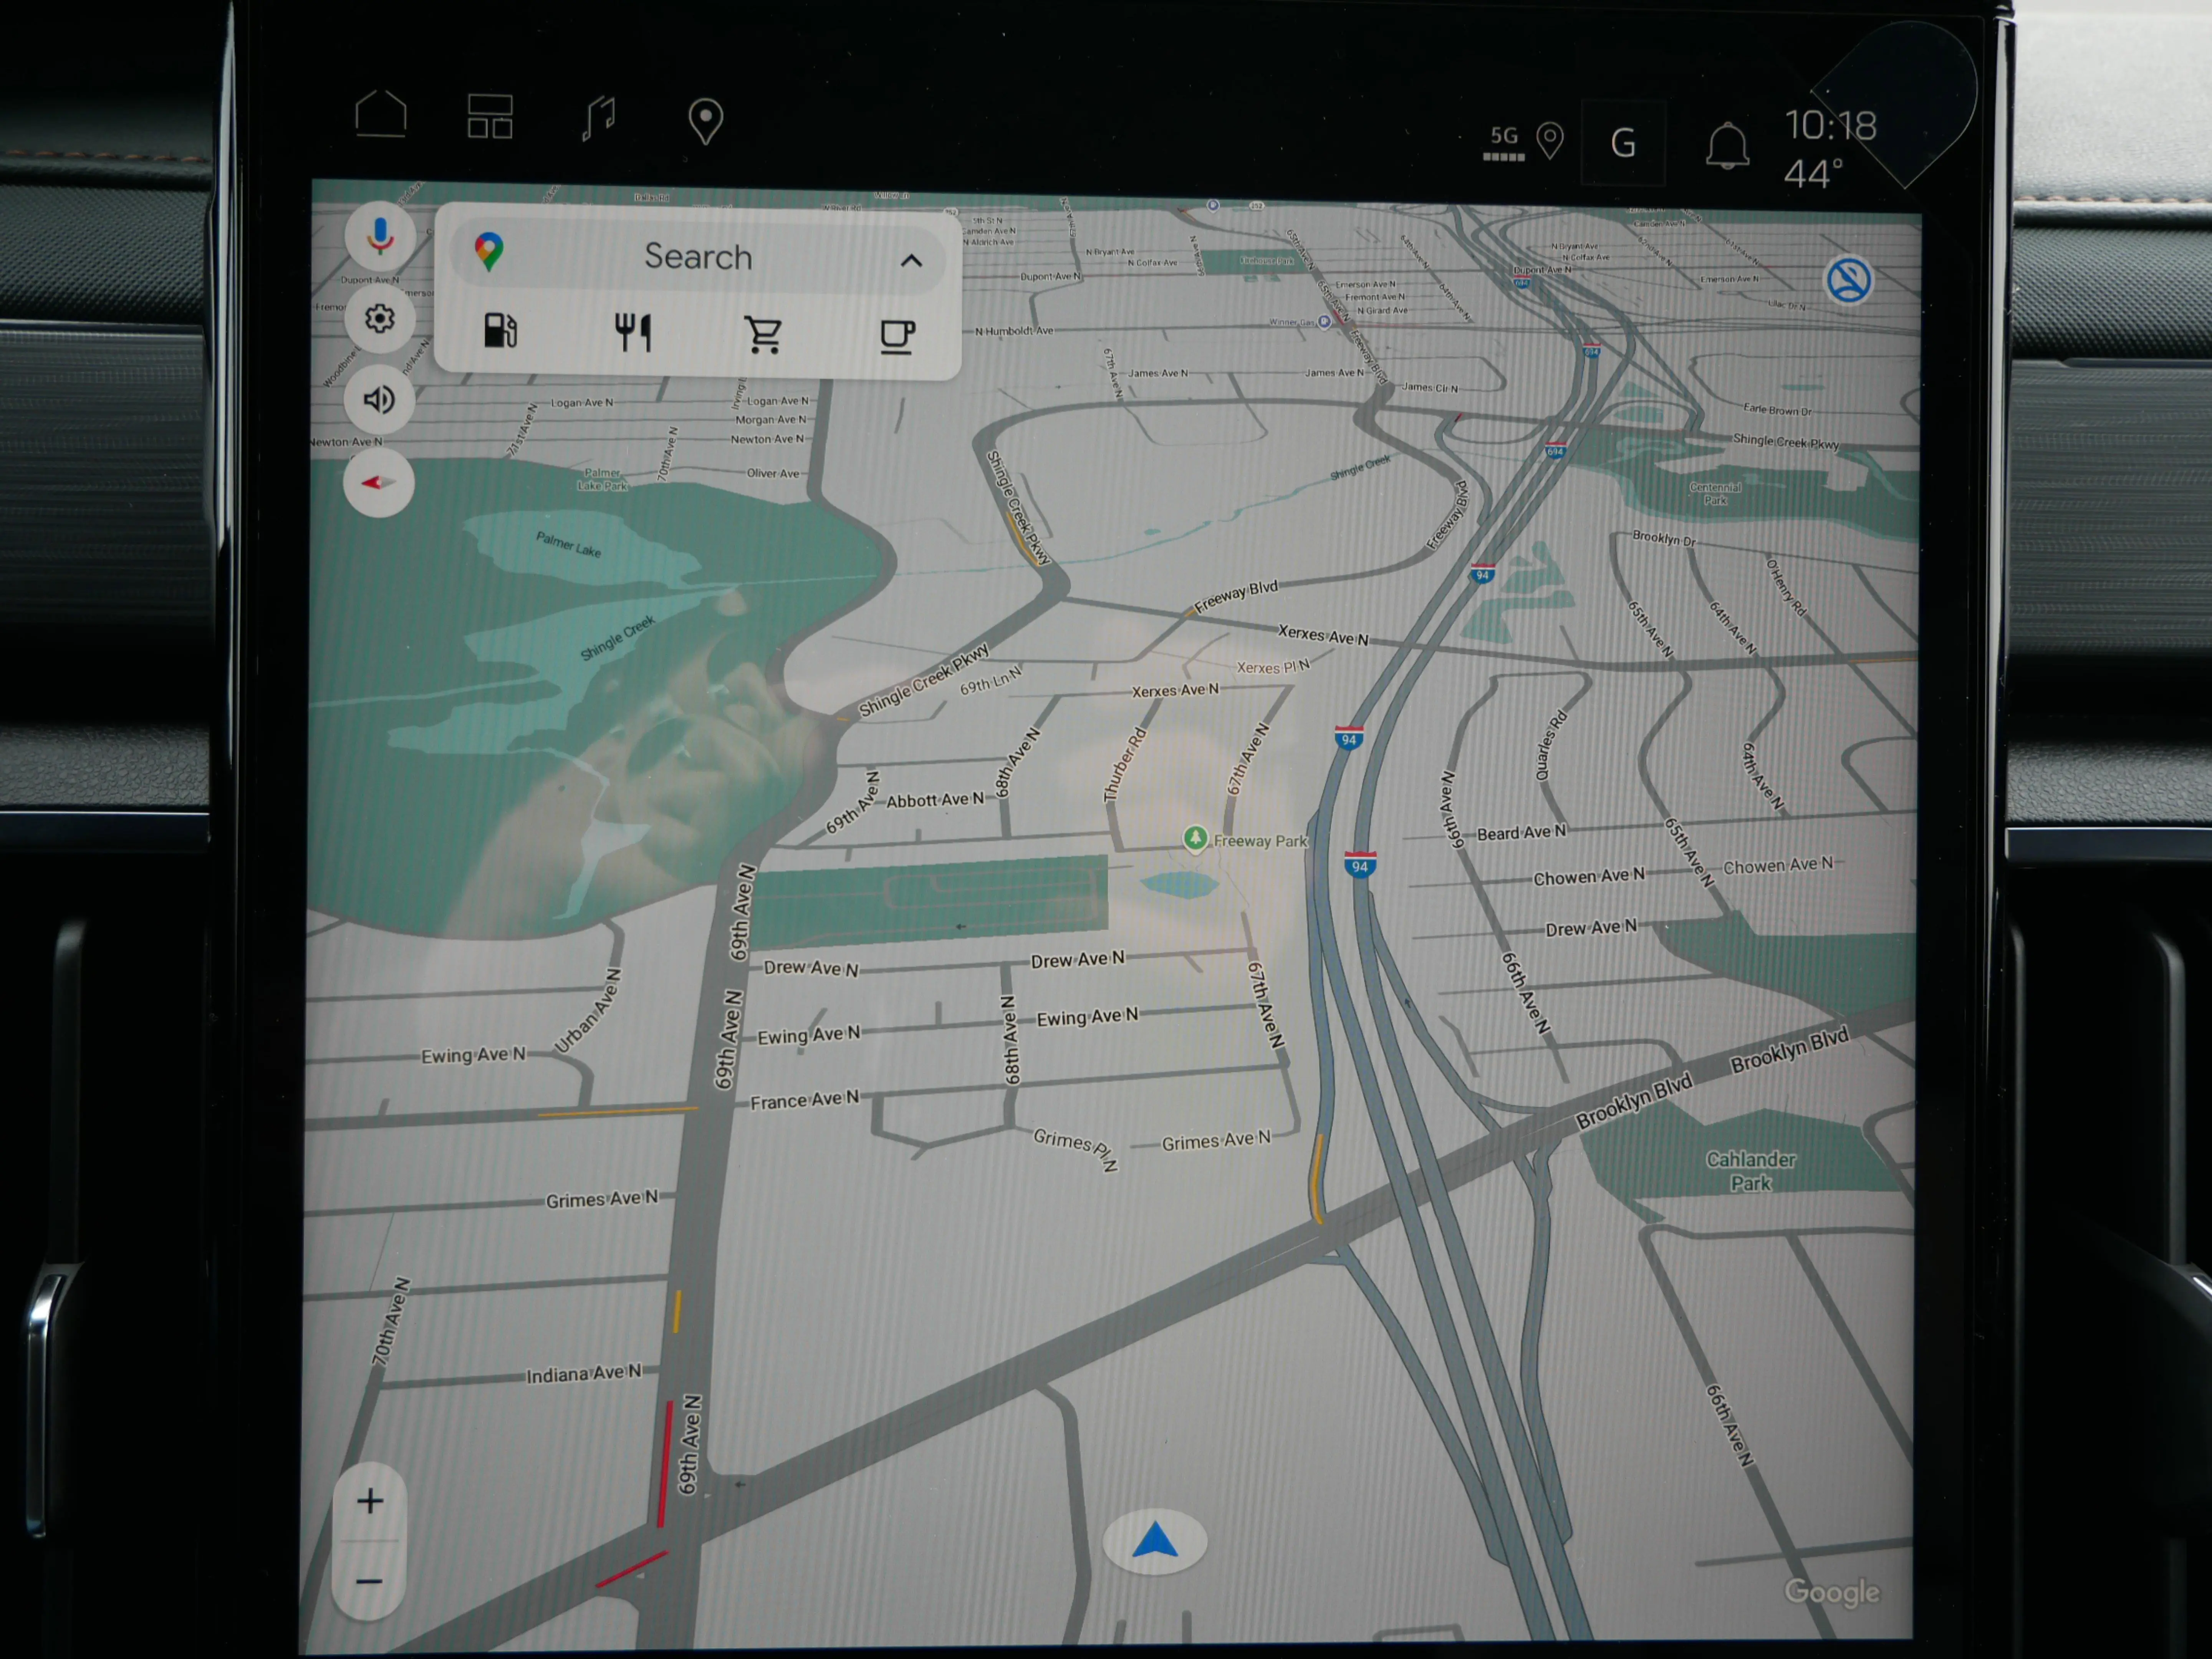This screenshot has height=1659, width=2212.
Task: Open the G profile button
Action: coord(1623,143)
